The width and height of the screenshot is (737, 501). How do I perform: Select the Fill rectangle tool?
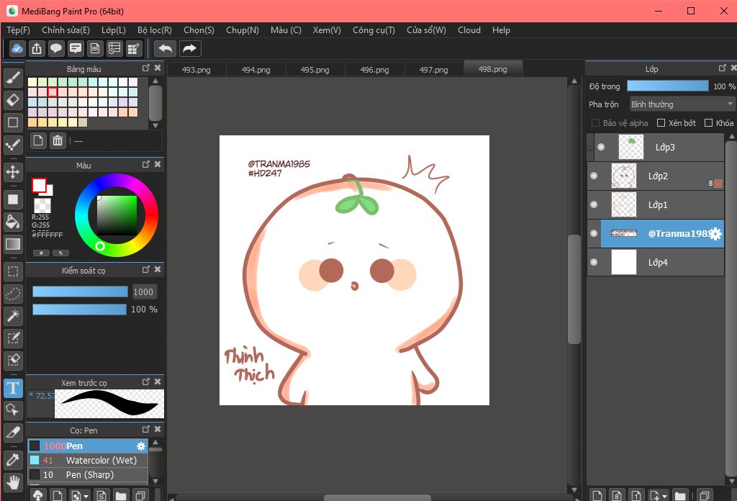tap(13, 199)
